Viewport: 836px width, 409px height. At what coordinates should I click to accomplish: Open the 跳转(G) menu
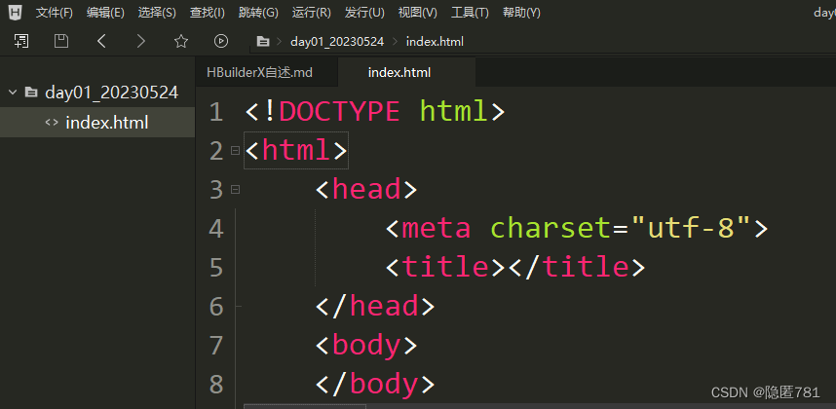[x=258, y=13]
